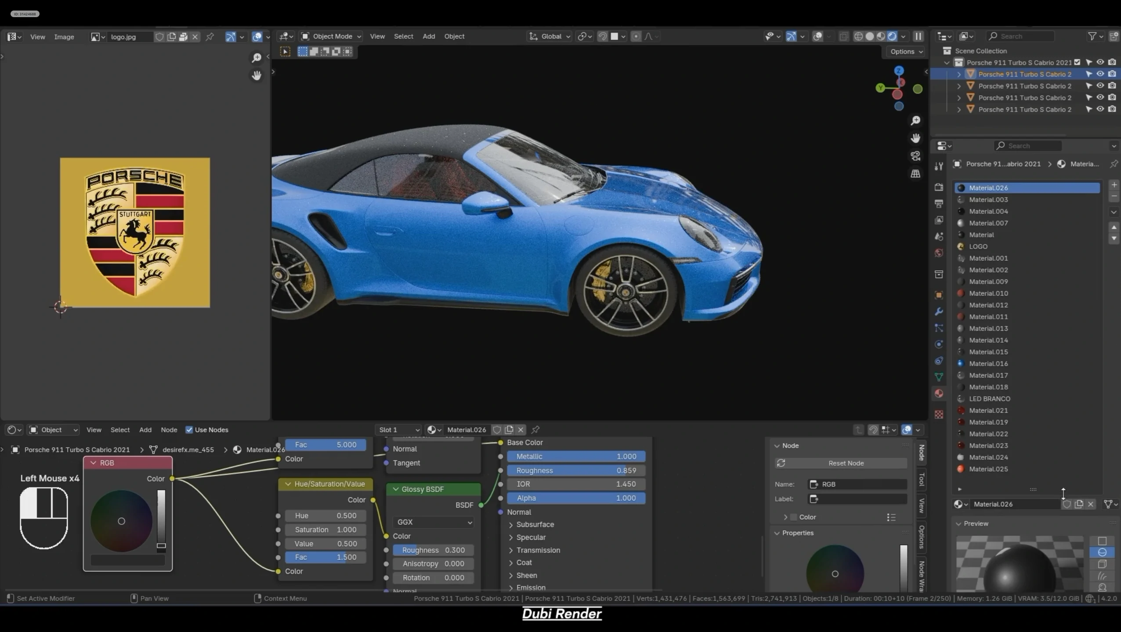The image size is (1121, 632).
Task: Open the Modifiers wrench properties tab
Action: (939, 311)
